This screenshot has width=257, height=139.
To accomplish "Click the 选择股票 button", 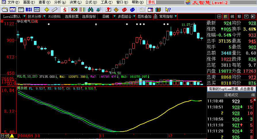I will point(72,17).
